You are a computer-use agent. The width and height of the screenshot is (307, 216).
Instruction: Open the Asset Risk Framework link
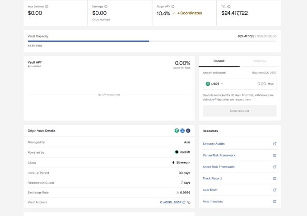(219, 167)
